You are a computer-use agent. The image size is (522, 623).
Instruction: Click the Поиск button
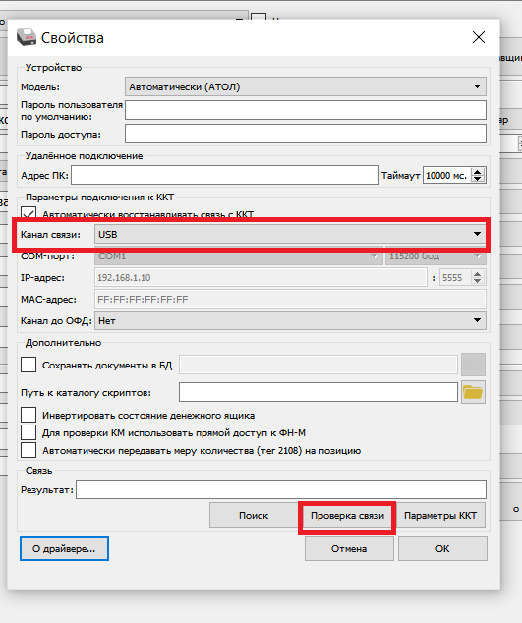point(254,516)
